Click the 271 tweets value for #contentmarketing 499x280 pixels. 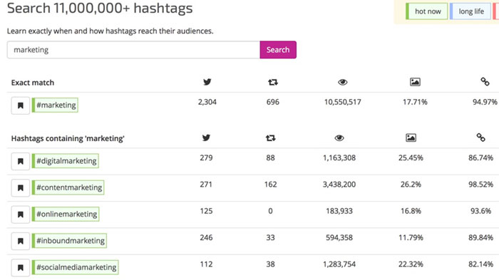pyautogui.click(x=206, y=185)
